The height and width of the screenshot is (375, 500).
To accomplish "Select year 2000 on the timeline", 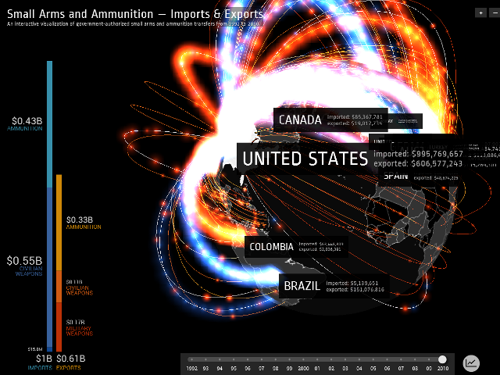I will (x=302, y=366).
